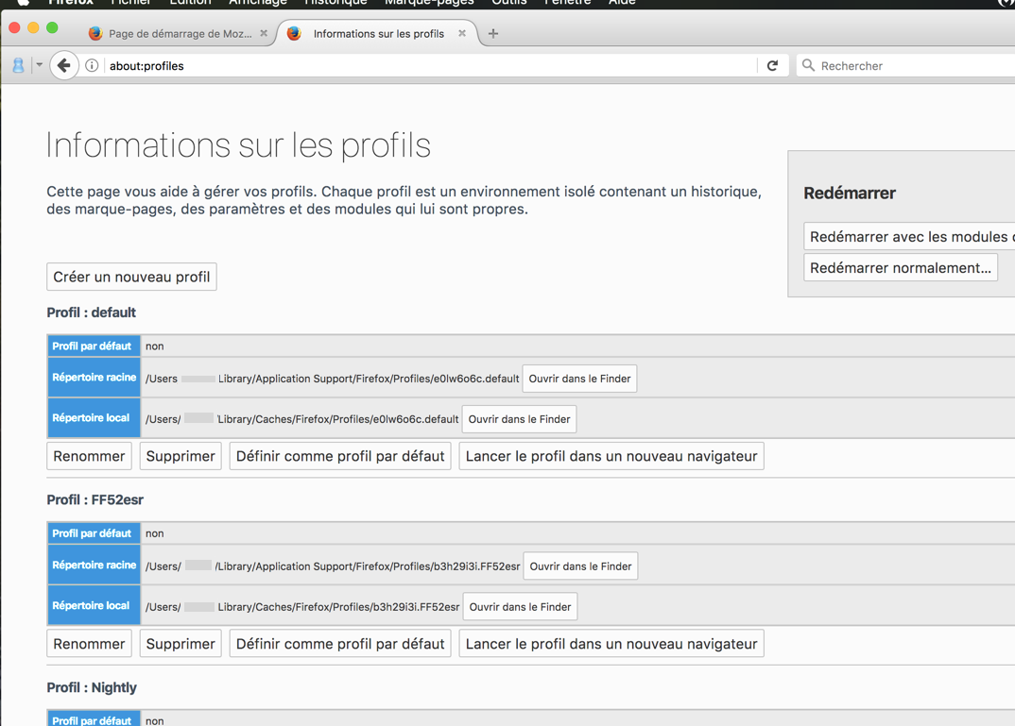
Task: Click the e0lw6o6c.default Application Support path
Action: pyautogui.click(x=332, y=379)
